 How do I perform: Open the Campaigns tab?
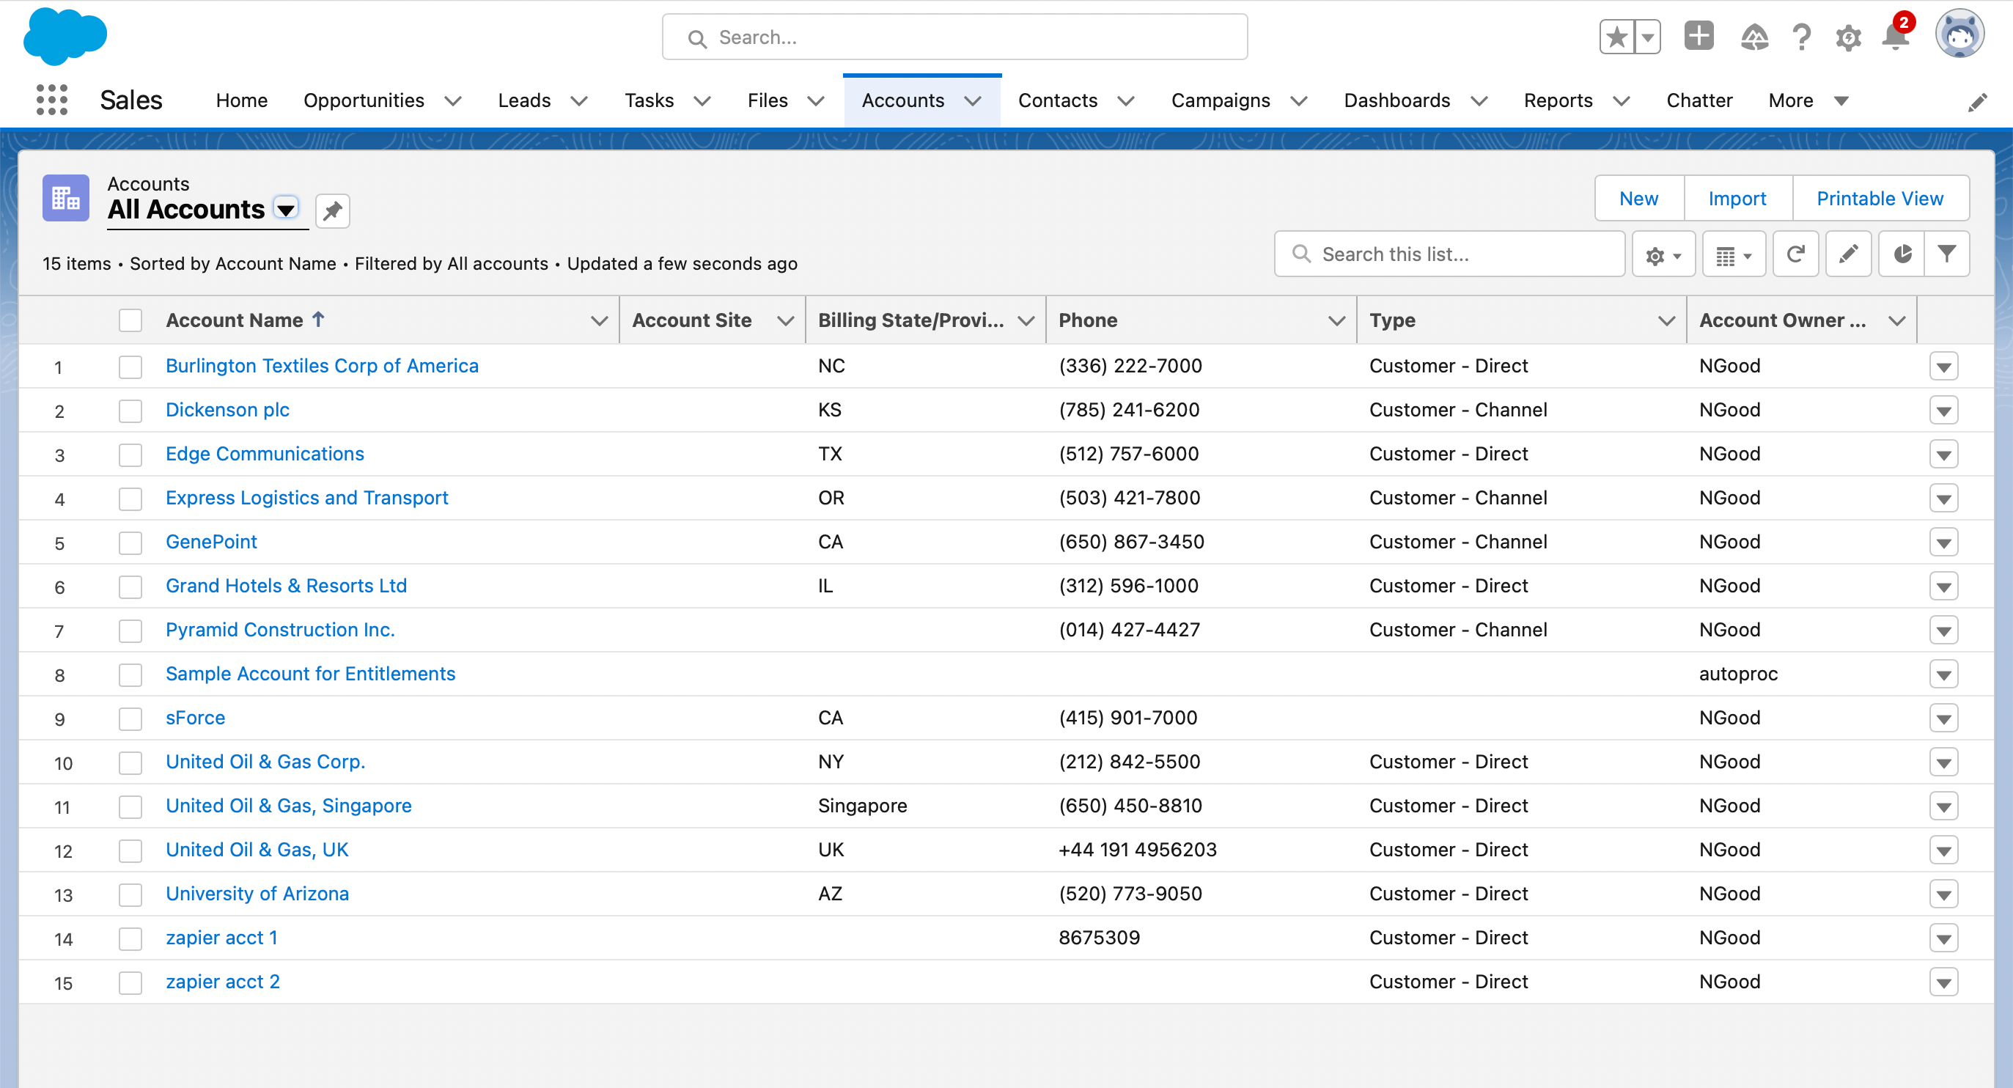(1221, 101)
